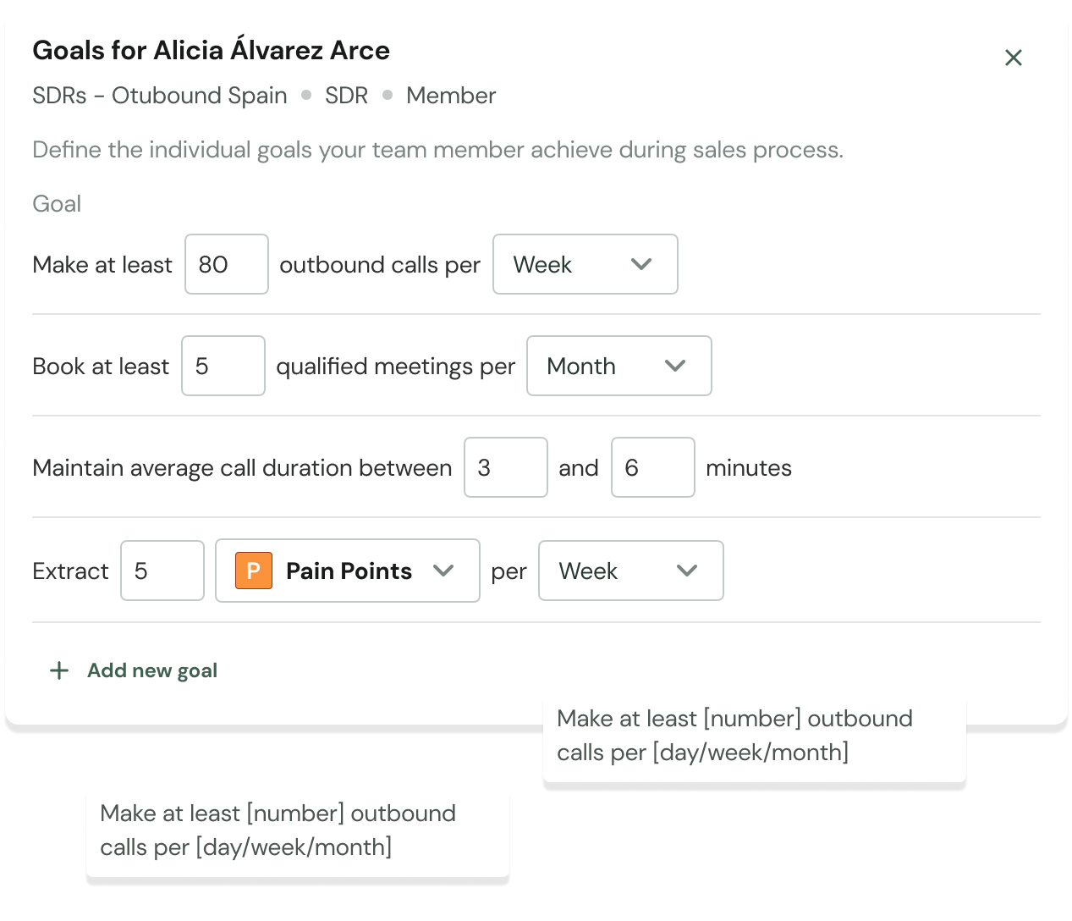Expand the qualified meetings Month dropdown
The image size is (1072, 921).
(618, 366)
